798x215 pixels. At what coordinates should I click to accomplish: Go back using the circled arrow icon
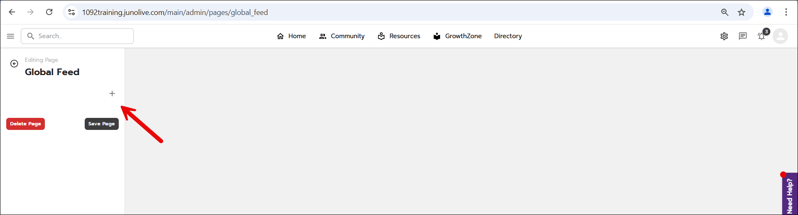click(x=14, y=64)
